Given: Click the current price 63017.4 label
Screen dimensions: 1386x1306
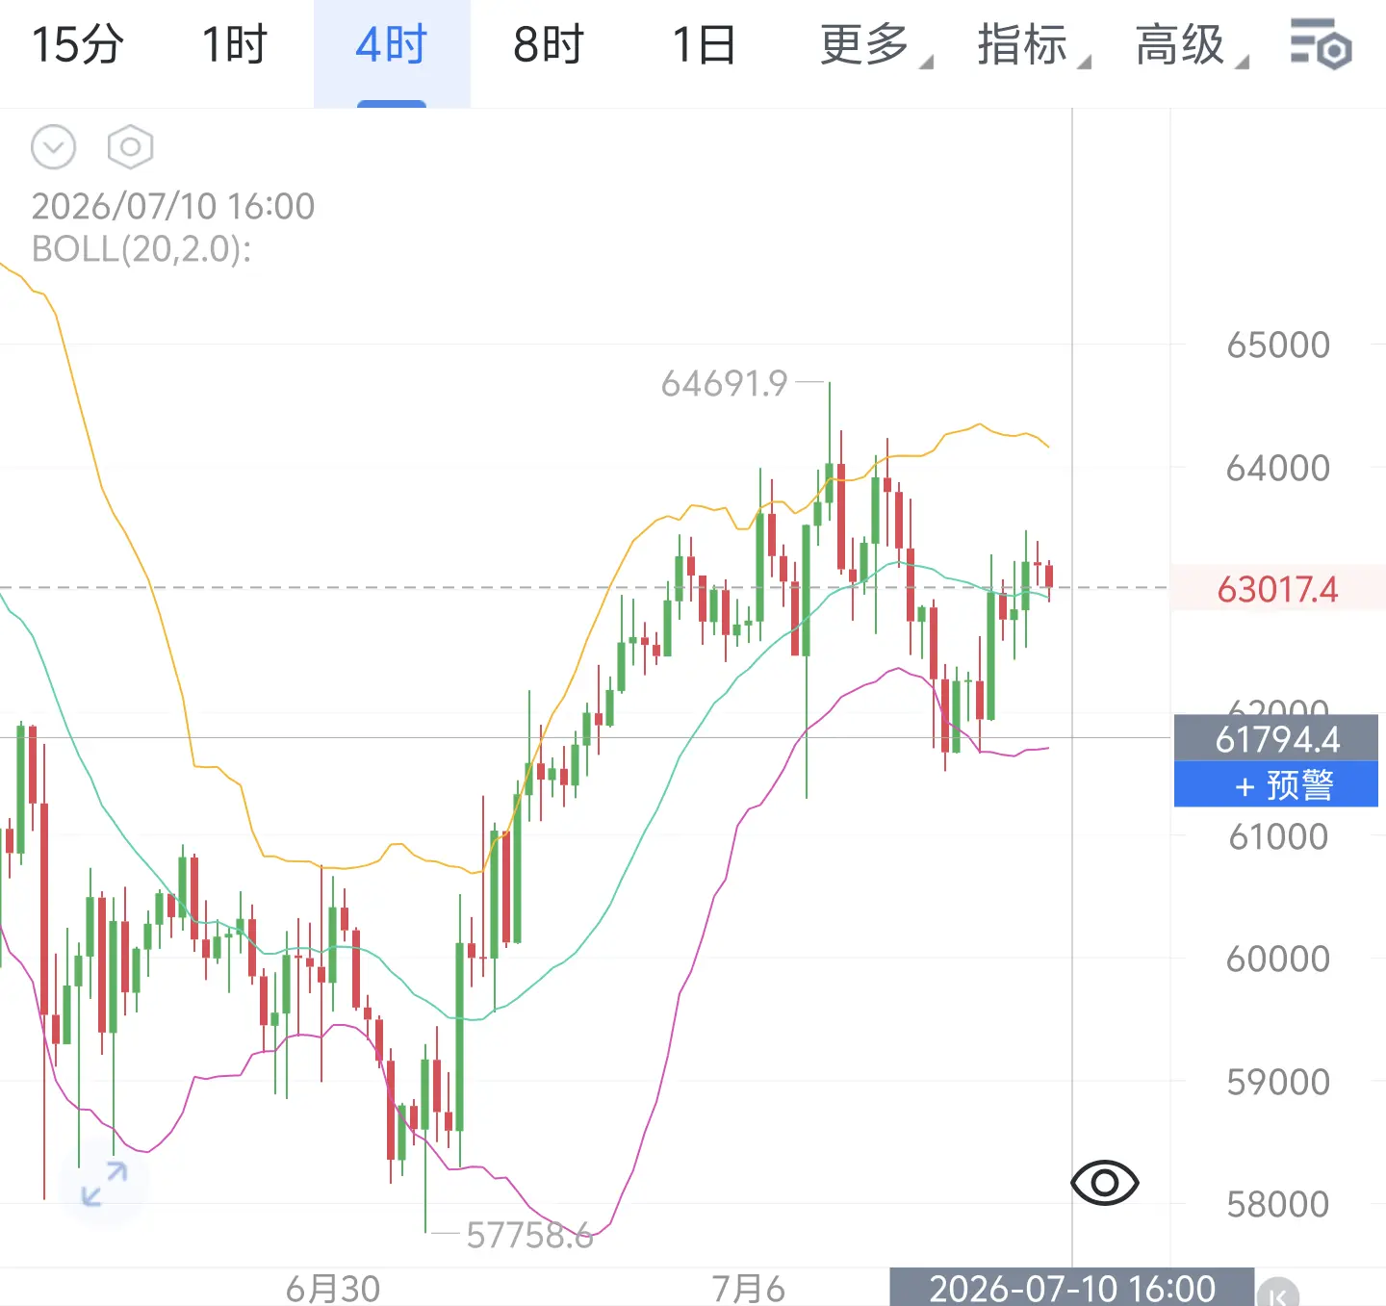Looking at the screenshot, I should tap(1277, 588).
